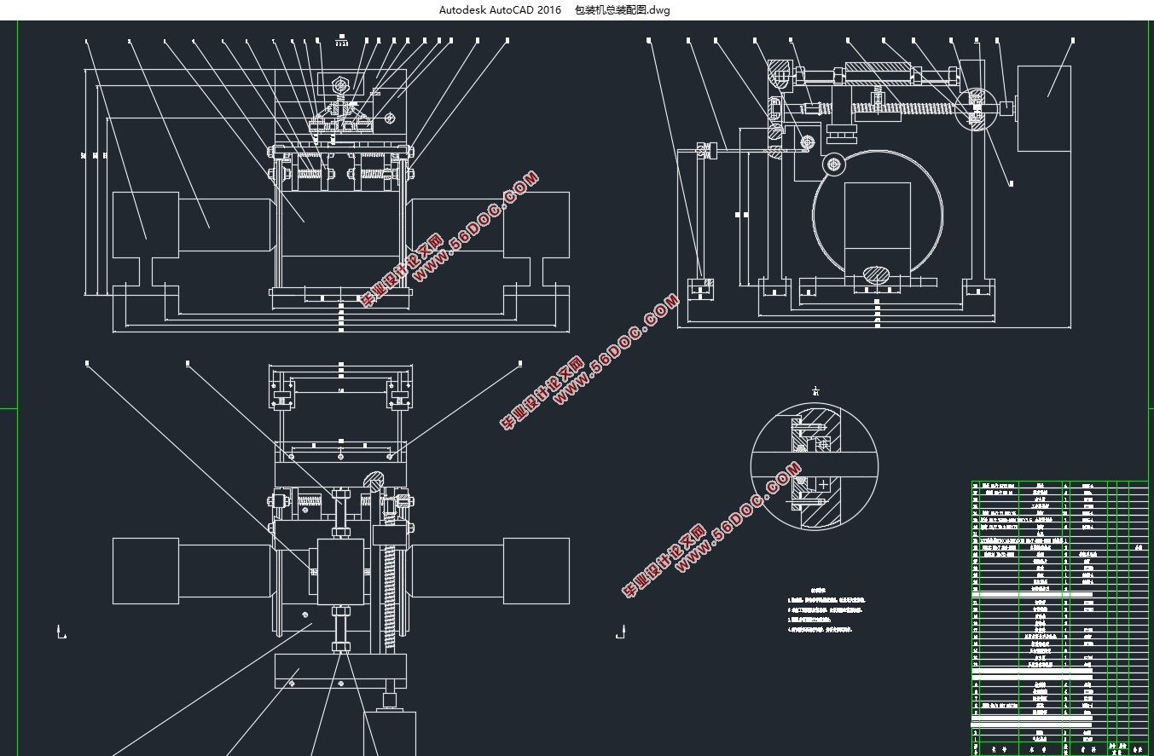This screenshot has height=756, width=1154.
Task: Click the green parts list table
Action: (1059, 618)
